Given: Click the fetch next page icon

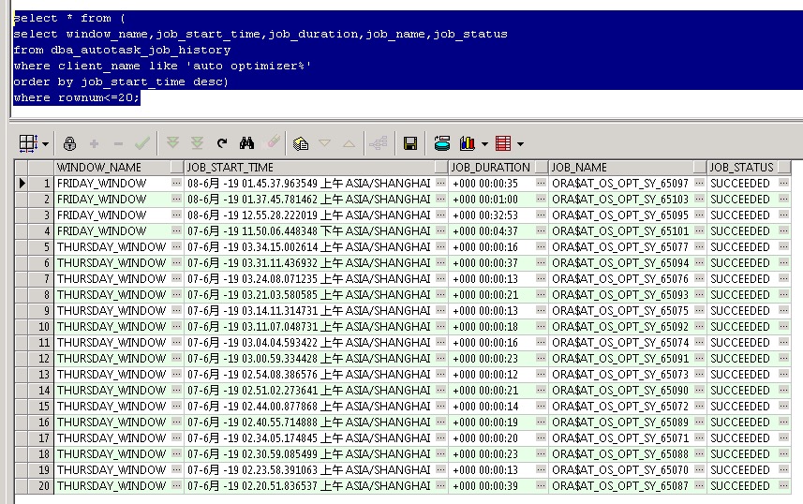Looking at the screenshot, I should click(x=172, y=143).
